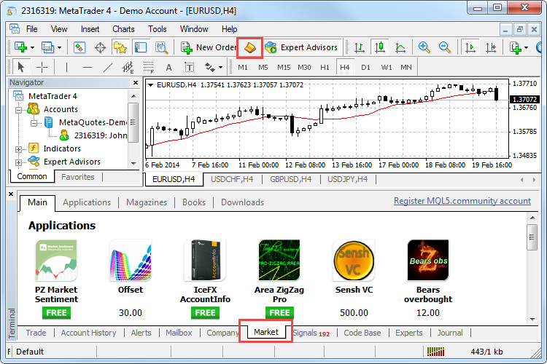The width and height of the screenshot is (547, 364).
Task: Switch to M5 timeframe
Action: point(263,67)
